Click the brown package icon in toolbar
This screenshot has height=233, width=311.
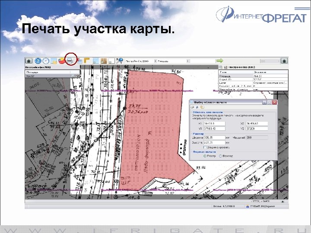point(104,61)
